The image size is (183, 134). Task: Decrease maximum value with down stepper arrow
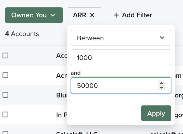(161, 87)
